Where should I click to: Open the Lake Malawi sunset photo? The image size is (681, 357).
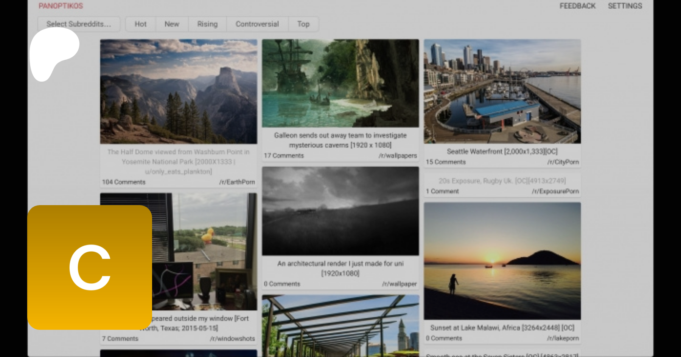[x=502, y=261]
